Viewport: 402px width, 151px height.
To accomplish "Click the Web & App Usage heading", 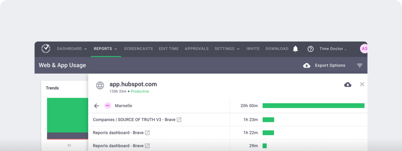I will tap(62, 65).
